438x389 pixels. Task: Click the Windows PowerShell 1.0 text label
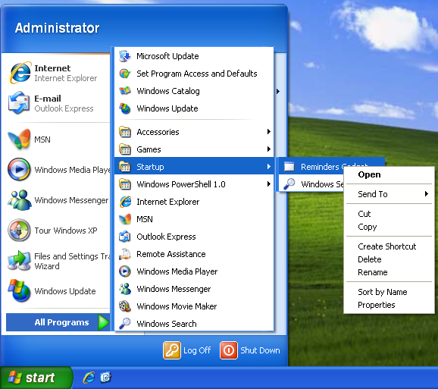coord(180,184)
